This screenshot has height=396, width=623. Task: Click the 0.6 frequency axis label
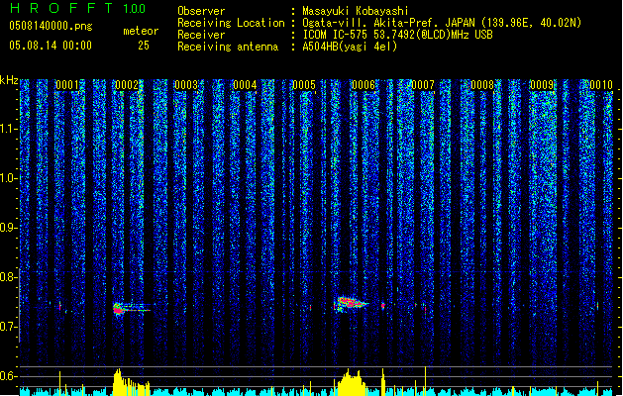(x=9, y=376)
